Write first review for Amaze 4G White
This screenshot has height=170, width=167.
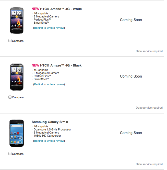coord(49,28)
